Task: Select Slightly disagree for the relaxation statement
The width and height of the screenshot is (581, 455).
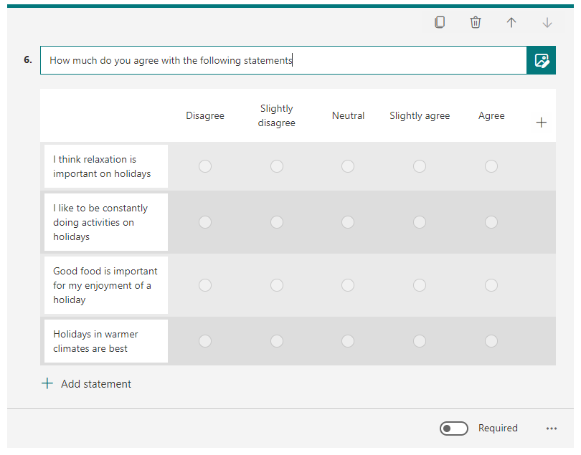Action: click(277, 166)
